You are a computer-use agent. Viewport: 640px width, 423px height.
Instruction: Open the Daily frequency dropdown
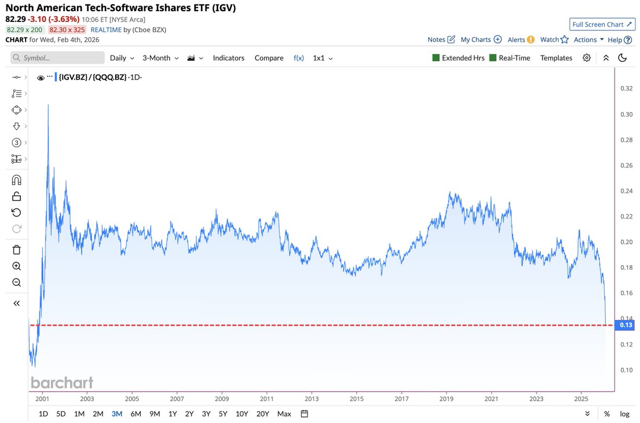[x=122, y=58]
